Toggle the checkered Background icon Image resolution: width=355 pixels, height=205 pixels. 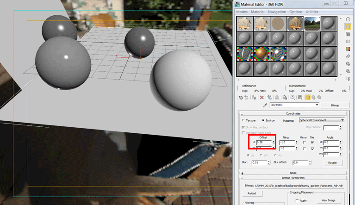348,34
